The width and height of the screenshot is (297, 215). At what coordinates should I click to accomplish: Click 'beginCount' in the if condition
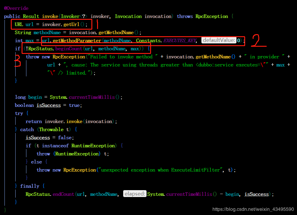[x=69, y=49]
